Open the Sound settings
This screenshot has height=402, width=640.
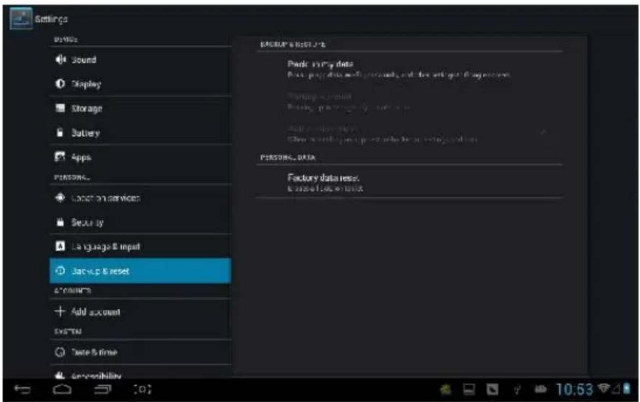(140, 59)
